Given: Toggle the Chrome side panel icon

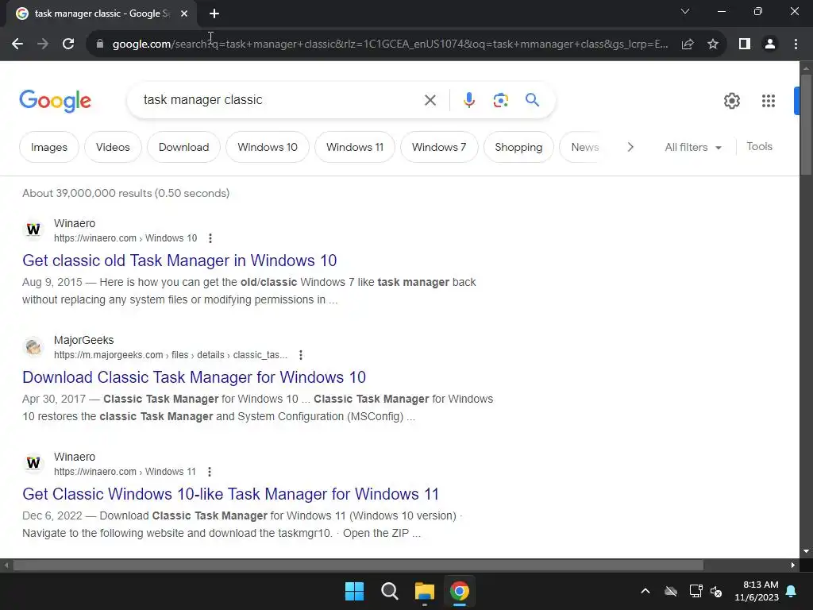Looking at the screenshot, I should click(745, 44).
